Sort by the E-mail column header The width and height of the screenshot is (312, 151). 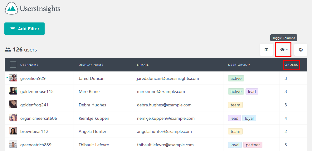coord(143,65)
